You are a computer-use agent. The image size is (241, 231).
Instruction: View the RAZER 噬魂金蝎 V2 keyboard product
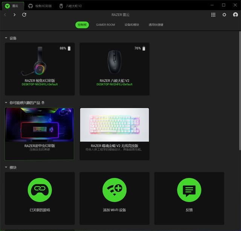click(114, 134)
